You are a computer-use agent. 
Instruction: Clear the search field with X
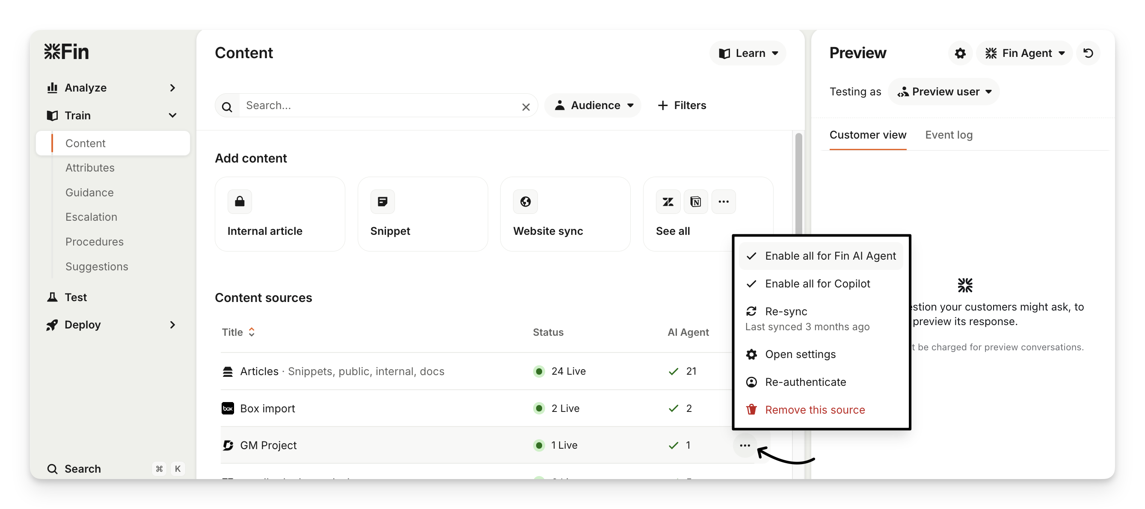coord(526,107)
